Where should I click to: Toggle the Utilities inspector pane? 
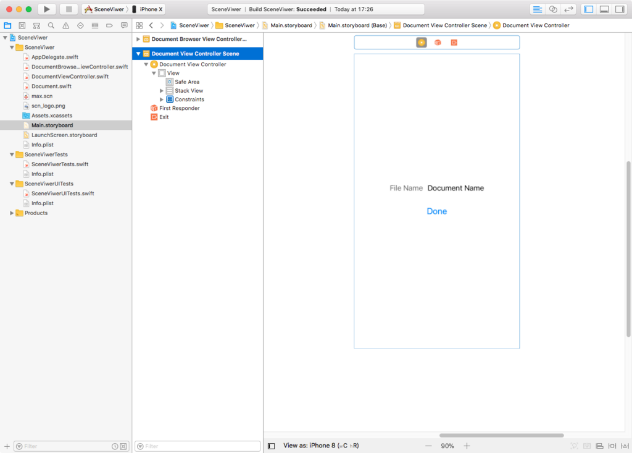click(620, 9)
